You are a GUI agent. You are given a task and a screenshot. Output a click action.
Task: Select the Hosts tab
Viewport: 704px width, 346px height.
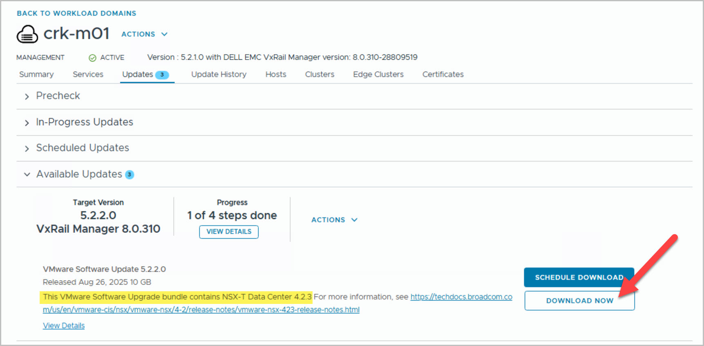[276, 74]
